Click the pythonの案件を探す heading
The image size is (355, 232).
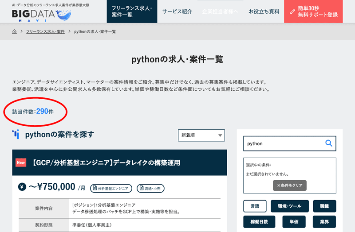(59, 135)
